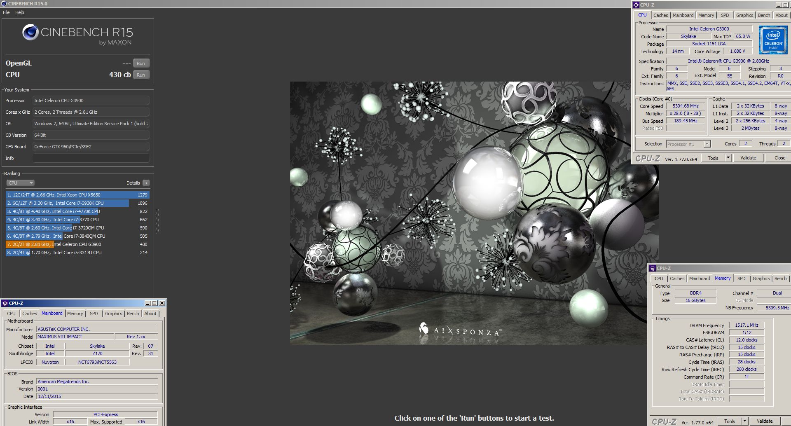This screenshot has width=791, height=426.
Task: Switch to SPD tab in top CPU-Z
Action: 725,15
